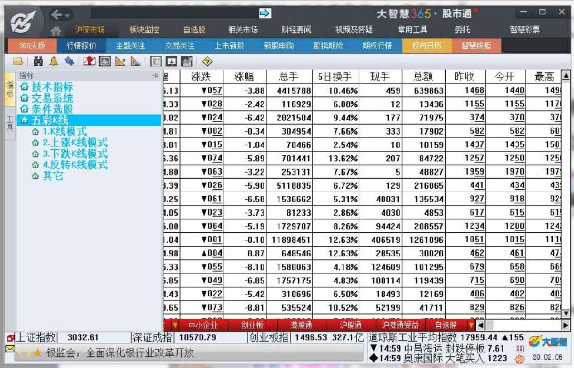Click the 大智慧 arrow logo at top left
This screenshot has height=368, width=574.
(23, 22)
